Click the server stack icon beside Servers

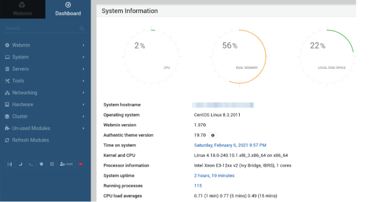pyautogui.click(x=7, y=69)
